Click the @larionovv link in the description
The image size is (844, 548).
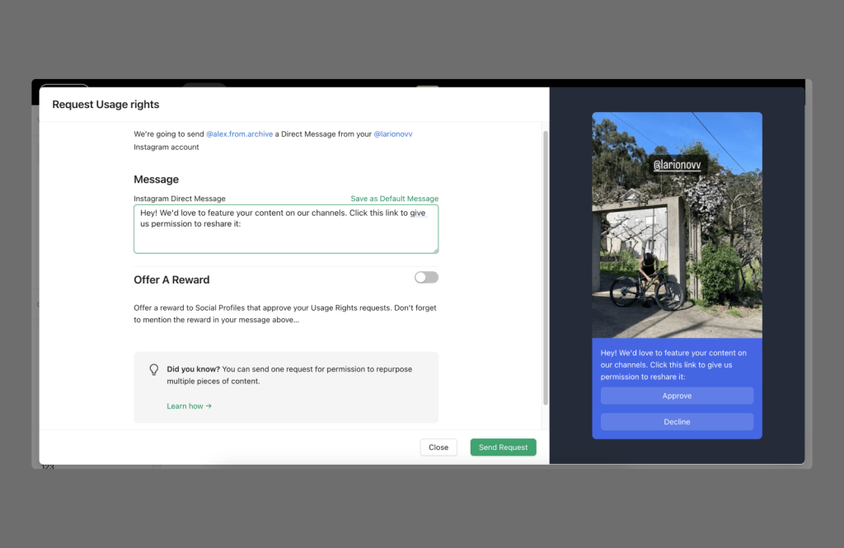(x=393, y=133)
